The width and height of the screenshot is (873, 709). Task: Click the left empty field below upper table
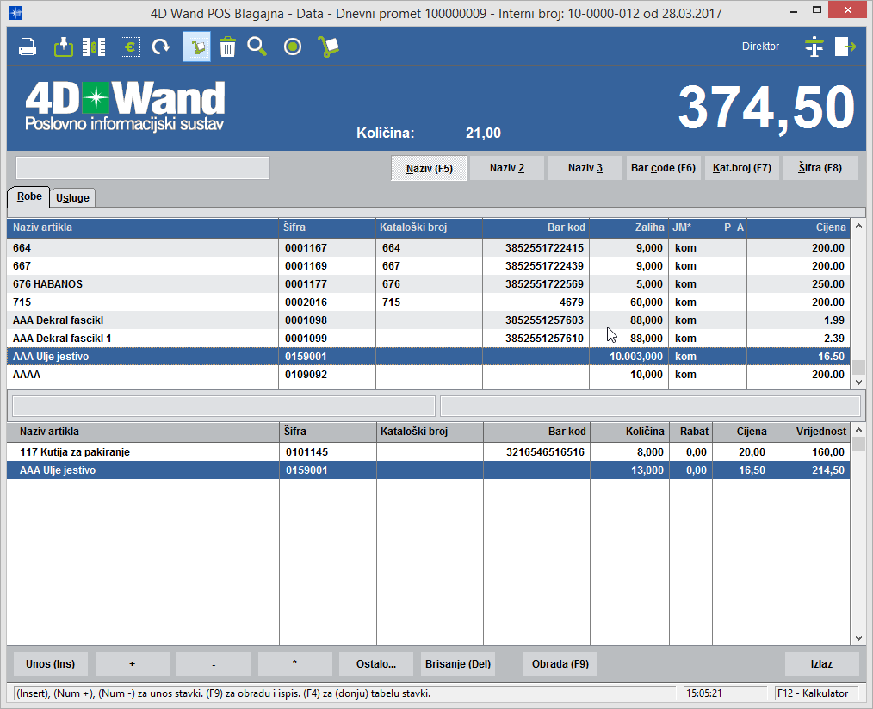pyautogui.click(x=223, y=406)
